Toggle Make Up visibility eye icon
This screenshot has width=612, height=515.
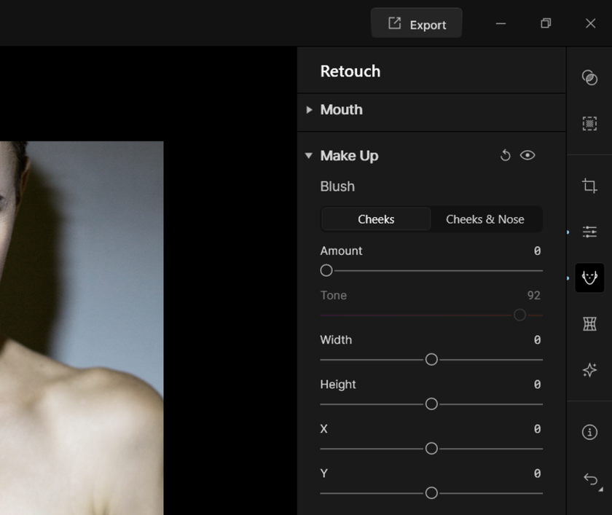(x=527, y=155)
